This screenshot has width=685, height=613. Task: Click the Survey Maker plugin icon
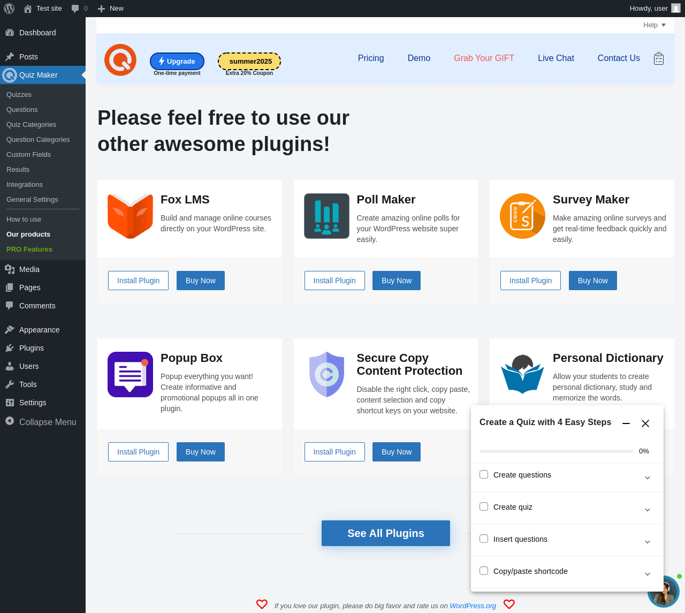[522, 216]
